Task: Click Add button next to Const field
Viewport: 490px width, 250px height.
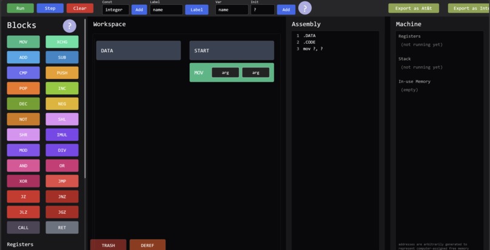Action: (x=139, y=10)
